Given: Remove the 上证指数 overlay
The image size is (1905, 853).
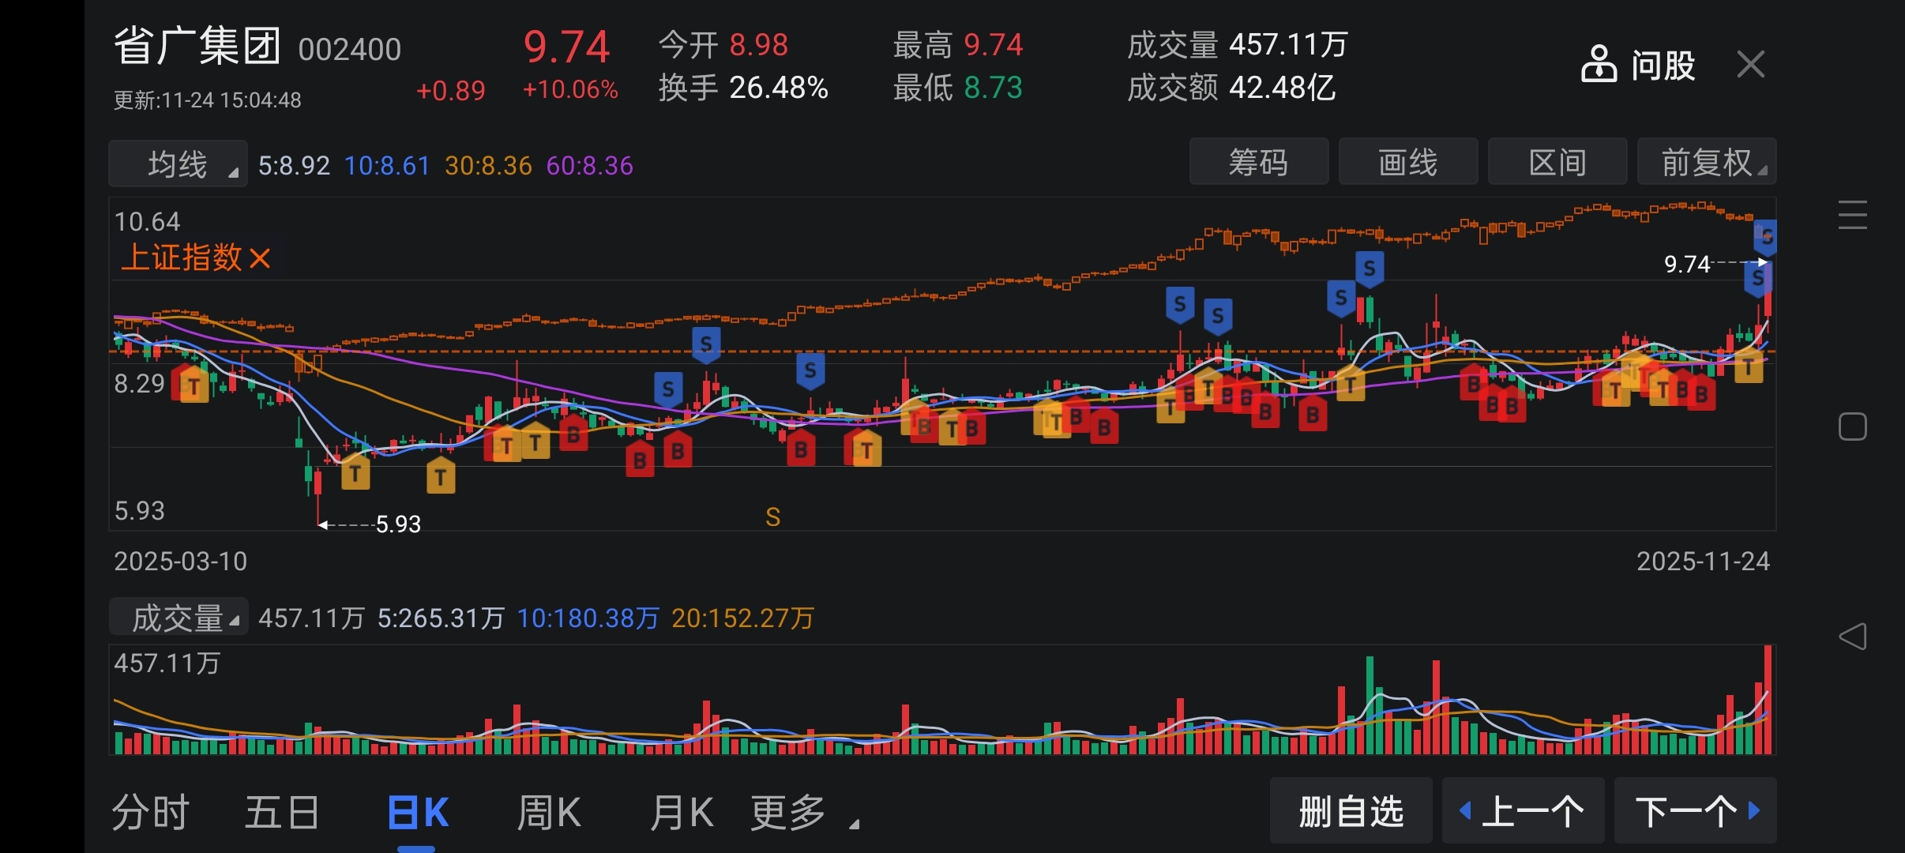Looking at the screenshot, I should [260, 258].
